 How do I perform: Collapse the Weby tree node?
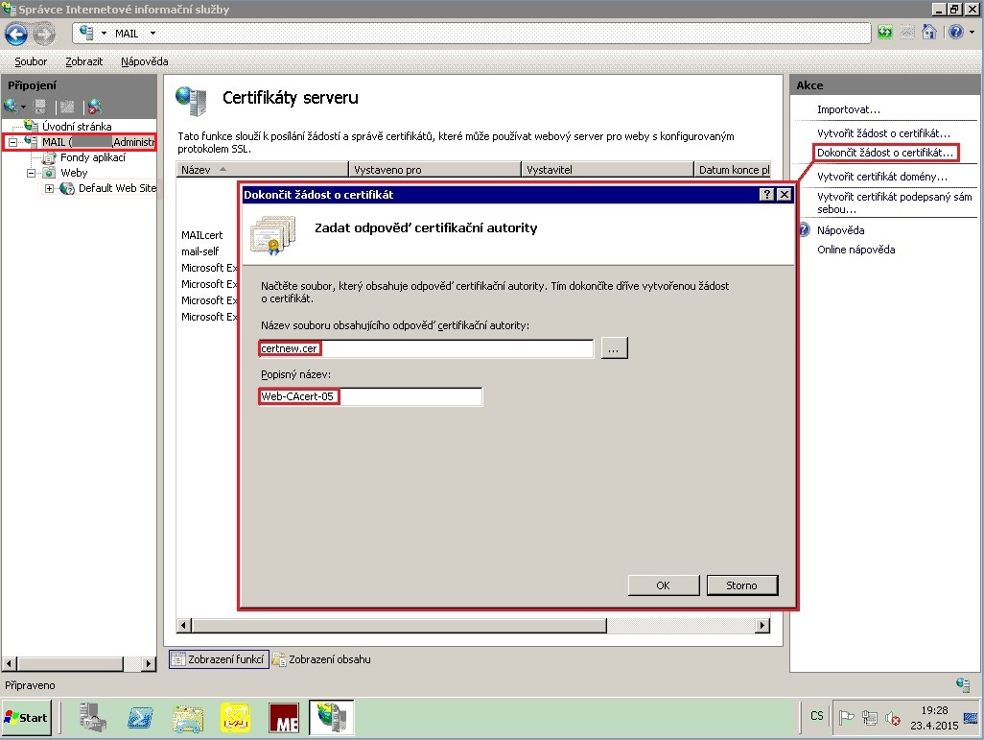[32, 173]
